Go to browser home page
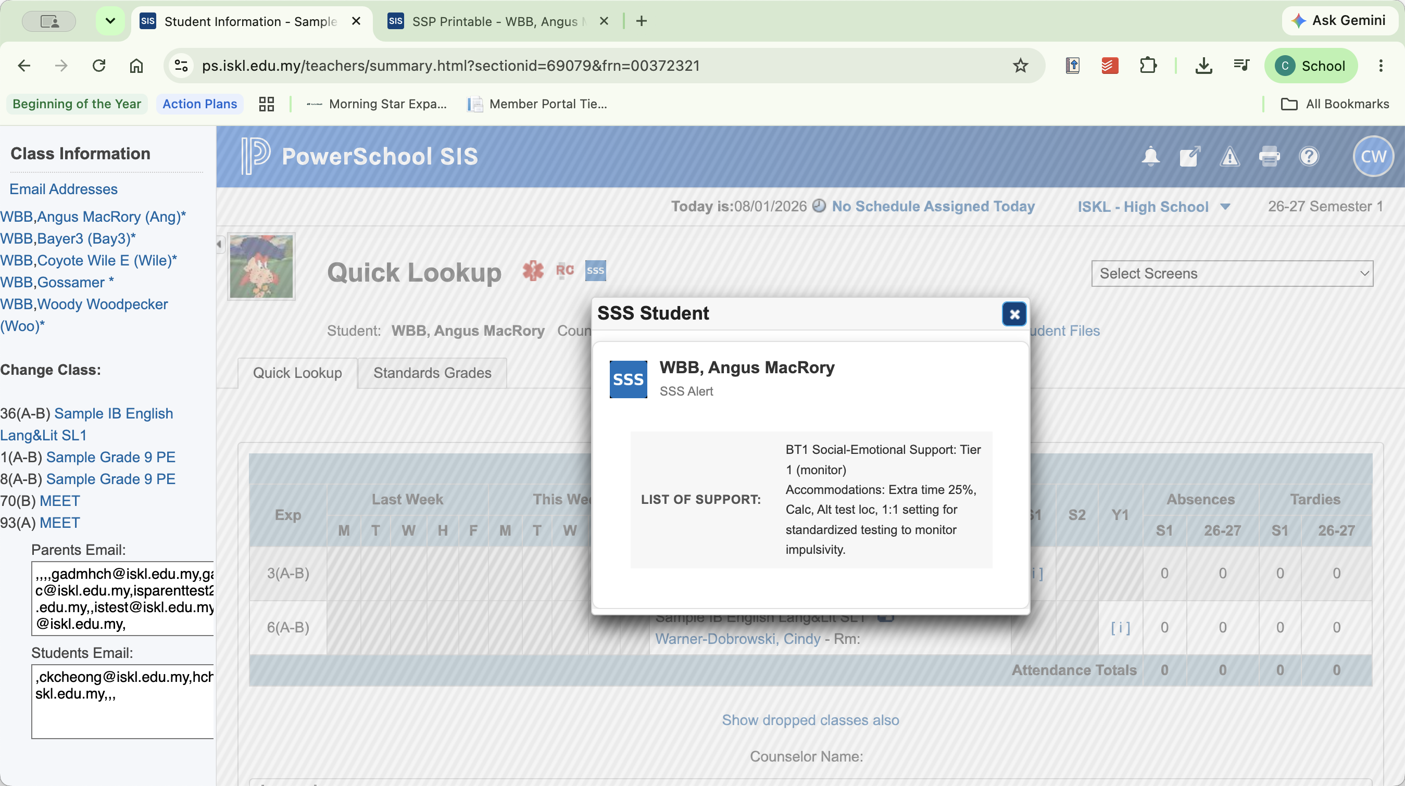1405x786 pixels. click(136, 66)
